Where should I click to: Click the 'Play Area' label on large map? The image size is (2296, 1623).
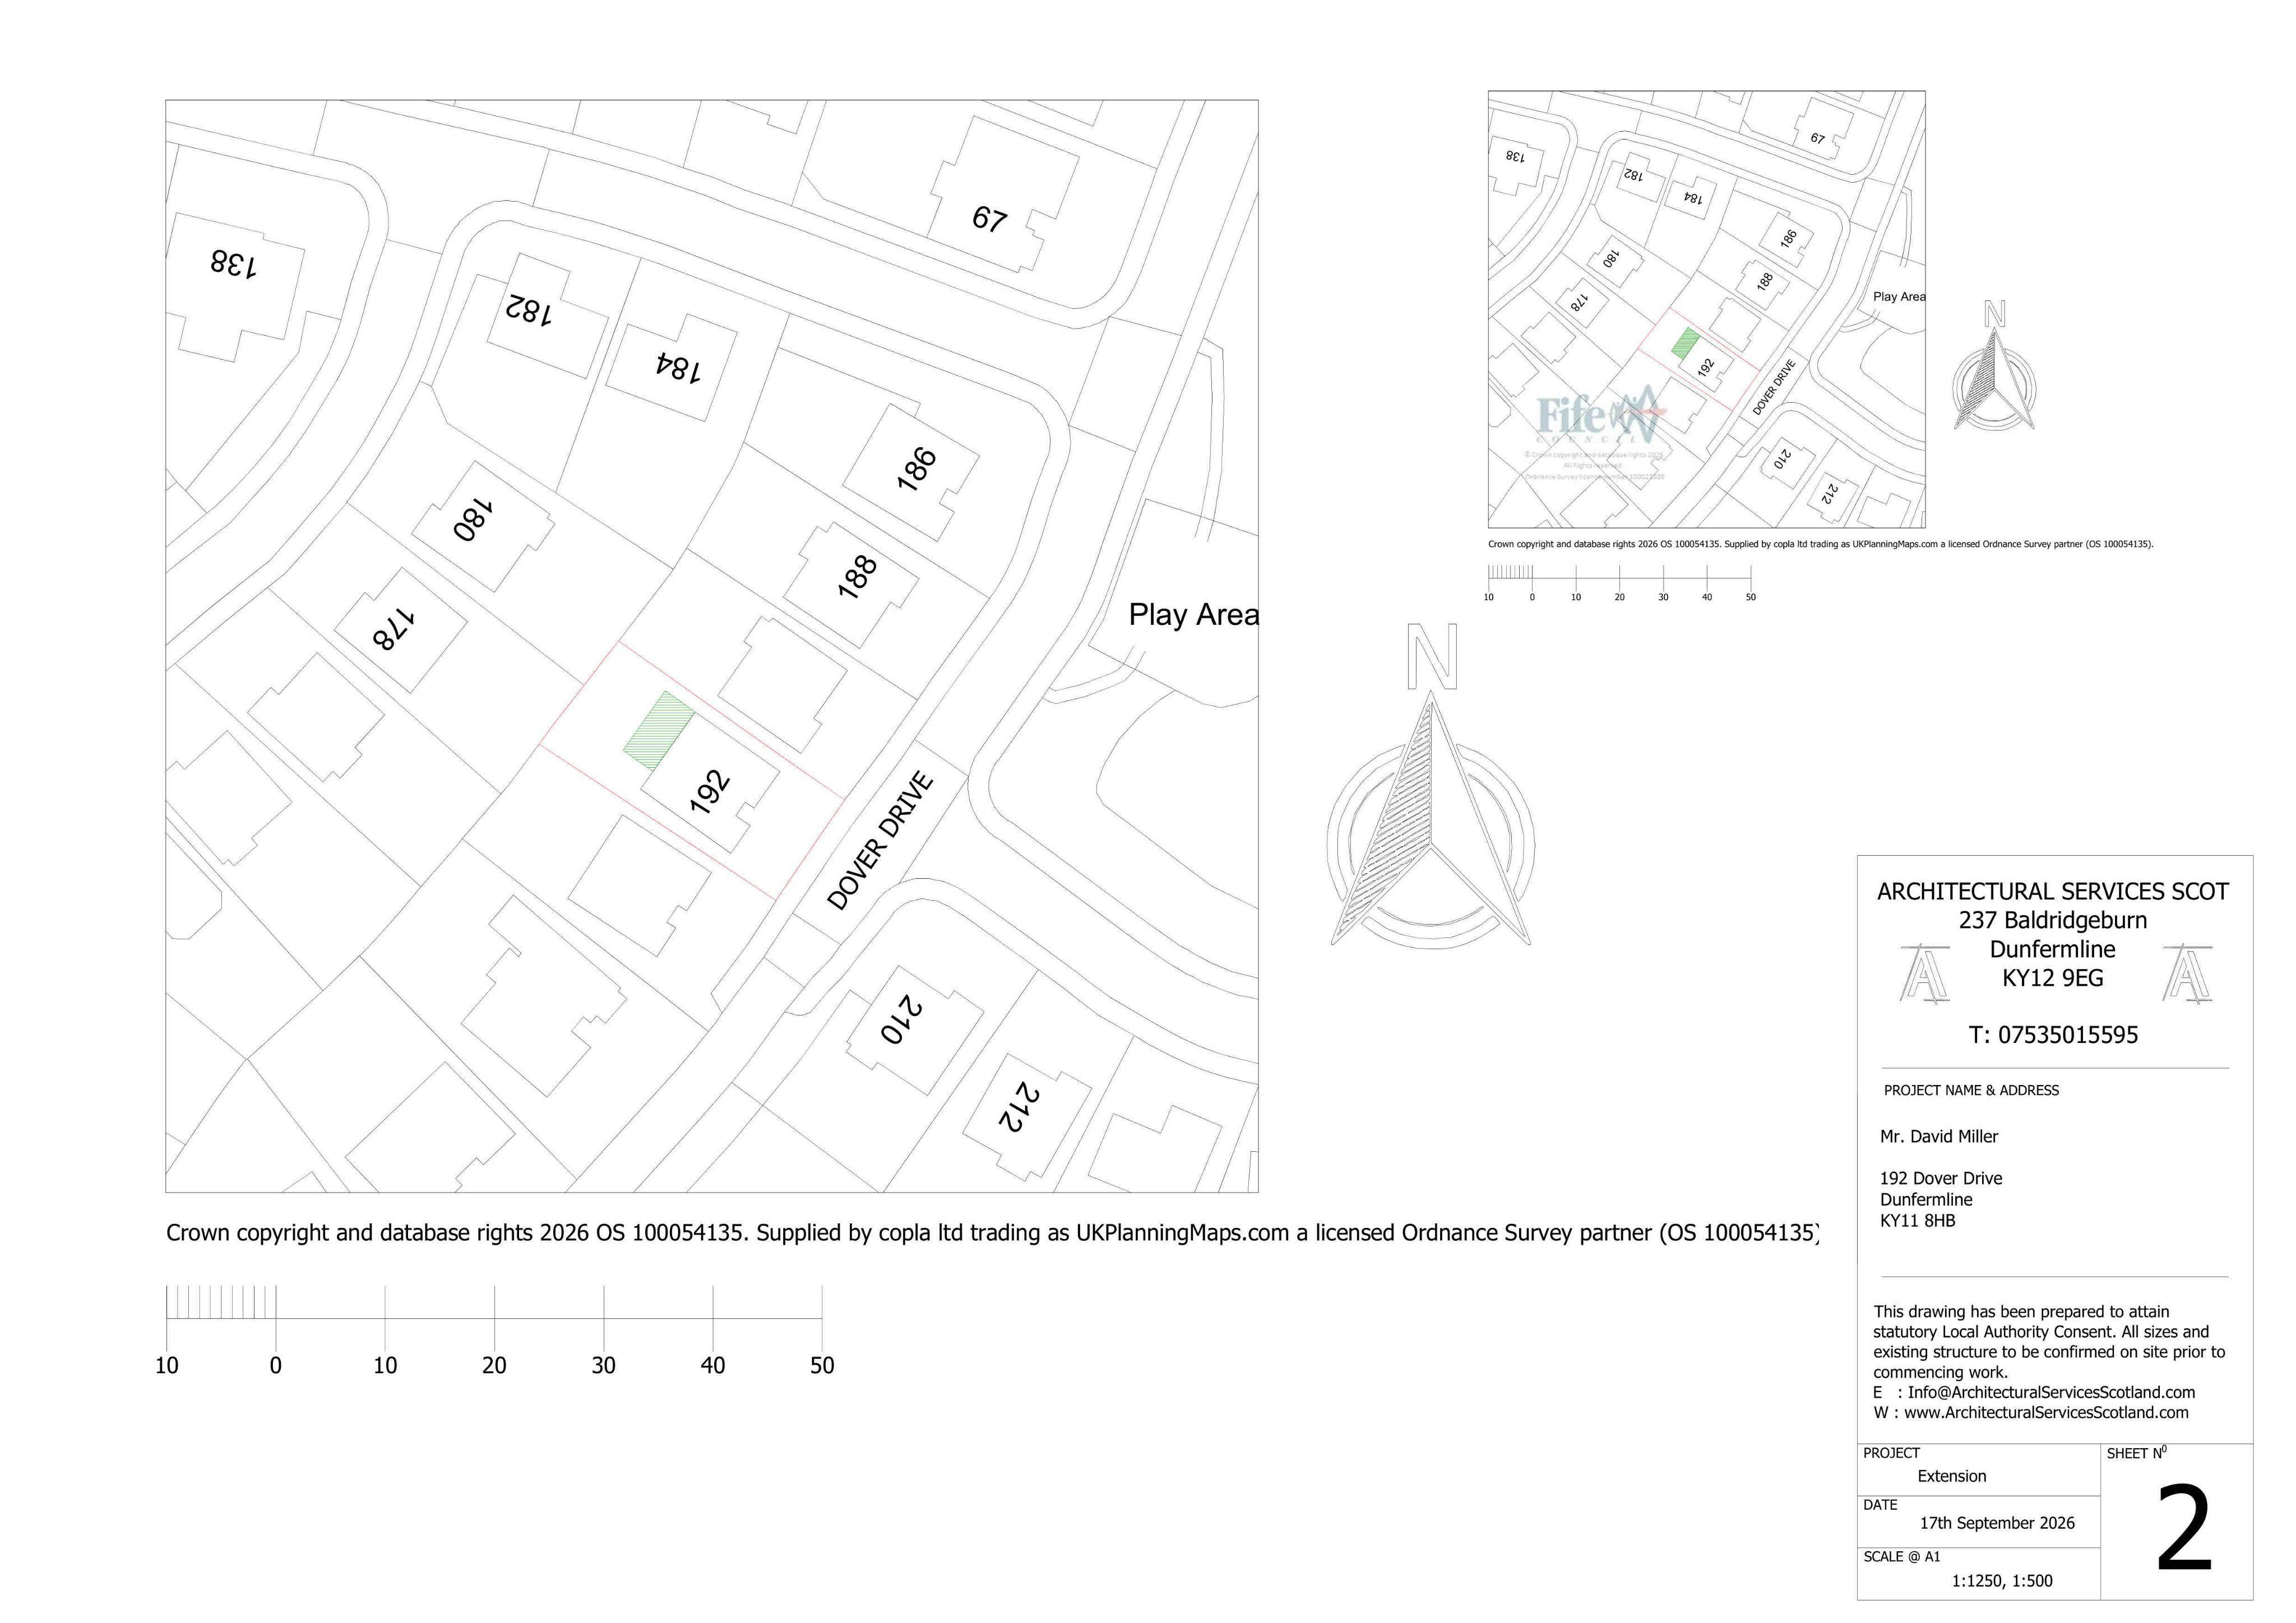pos(1193,615)
